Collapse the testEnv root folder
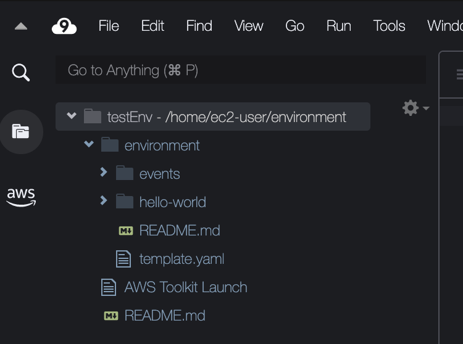Viewport: 463px width, 344px height. click(x=72, y=116)
